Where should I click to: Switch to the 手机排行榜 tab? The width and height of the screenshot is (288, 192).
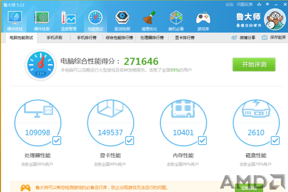[x=87, y=38]
